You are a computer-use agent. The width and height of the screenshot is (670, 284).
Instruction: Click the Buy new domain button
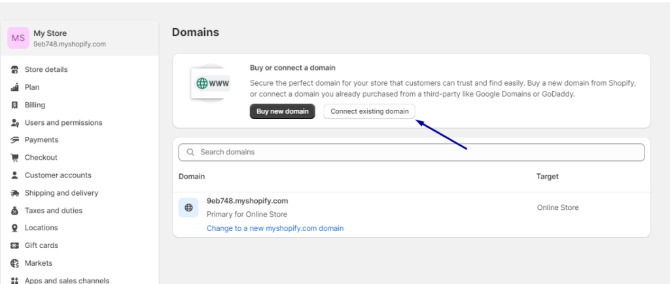(x=283, y=111)
